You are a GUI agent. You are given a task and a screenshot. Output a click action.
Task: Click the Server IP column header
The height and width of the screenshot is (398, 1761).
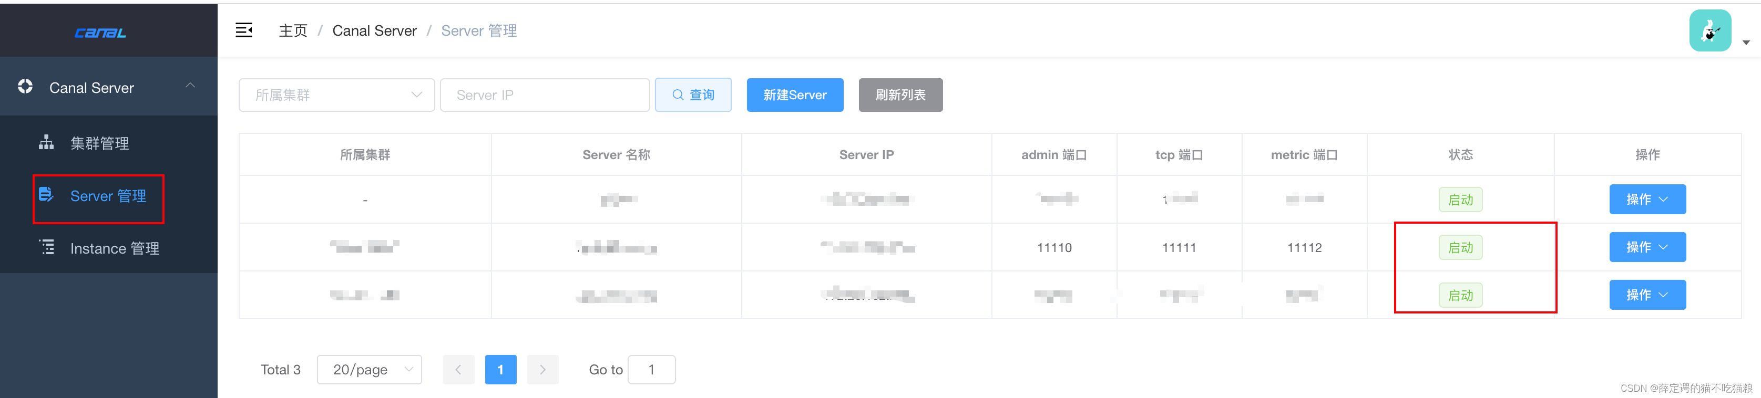(x=866, y=155)
